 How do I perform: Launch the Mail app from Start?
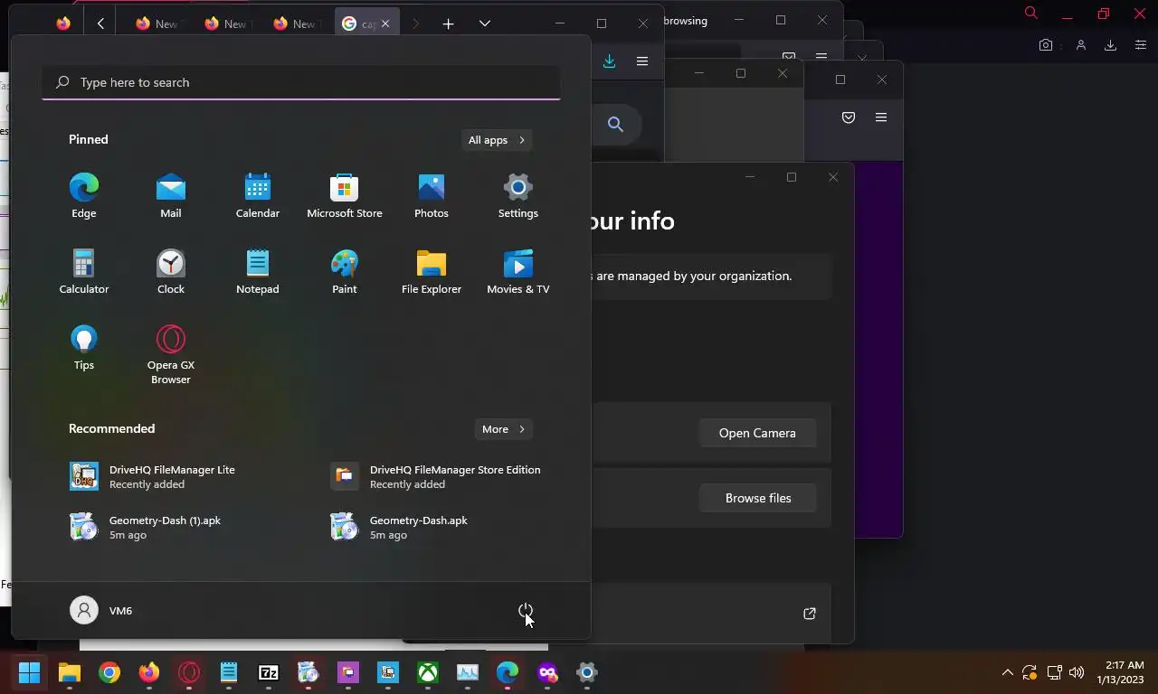tap(171, 196)
